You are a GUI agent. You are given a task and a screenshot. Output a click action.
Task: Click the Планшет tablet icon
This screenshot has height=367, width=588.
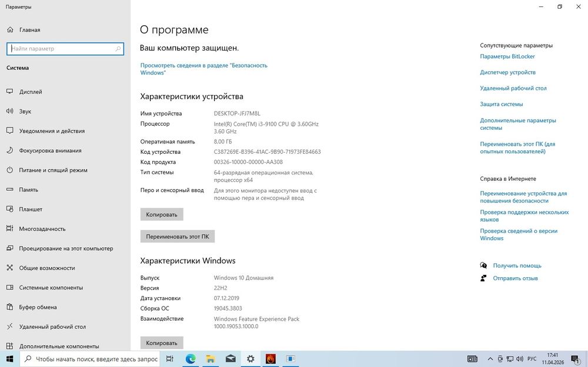click(x=10, y=209)
